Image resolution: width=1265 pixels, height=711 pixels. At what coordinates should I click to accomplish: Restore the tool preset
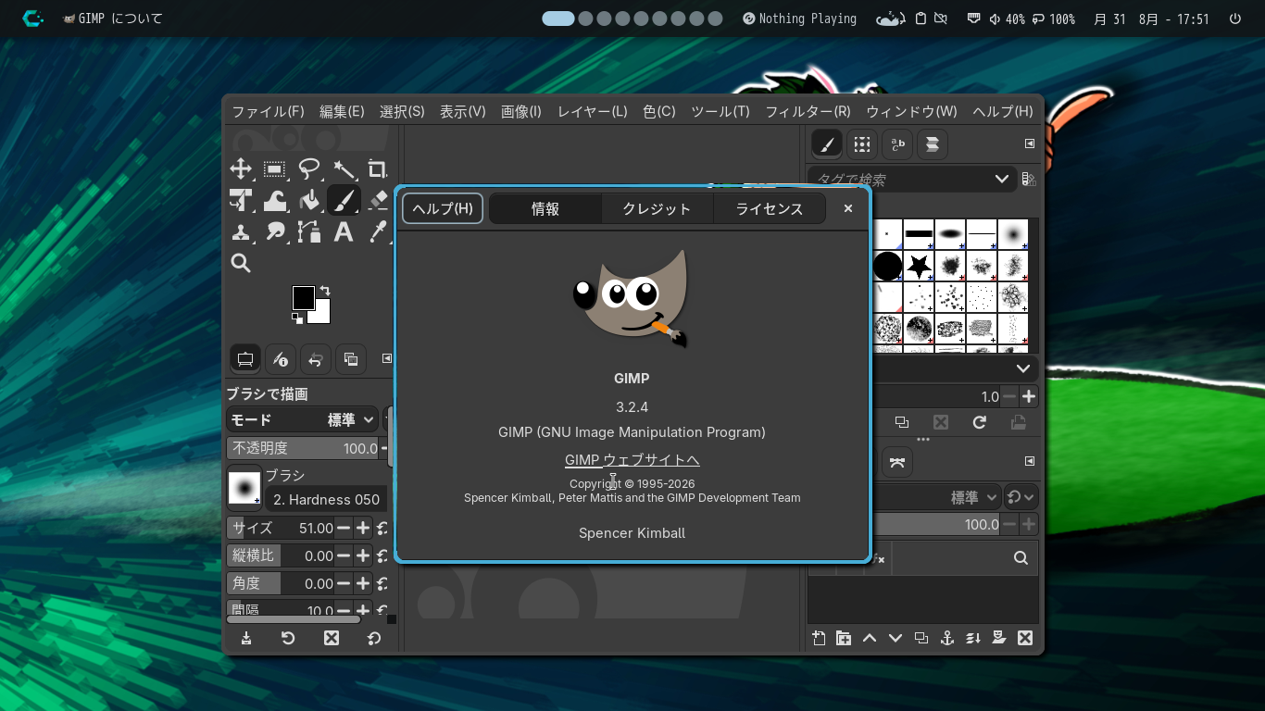288,638
